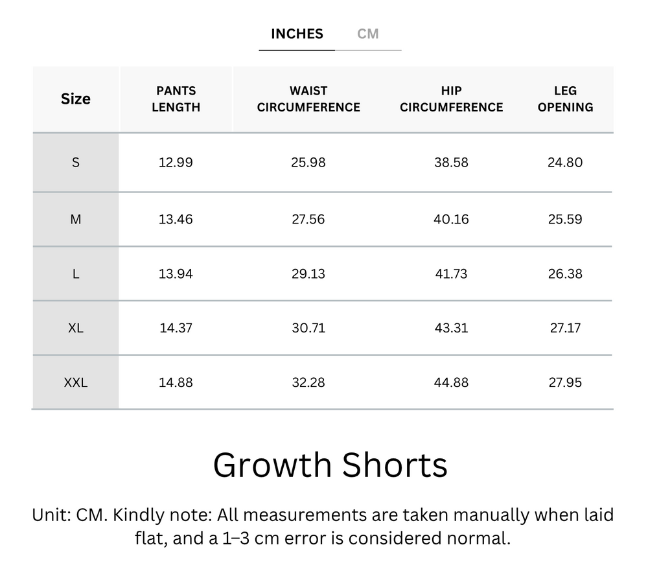Select the INCHES unit tab
This screenshot has height=569, width=648.
click(x=296, y=34)
